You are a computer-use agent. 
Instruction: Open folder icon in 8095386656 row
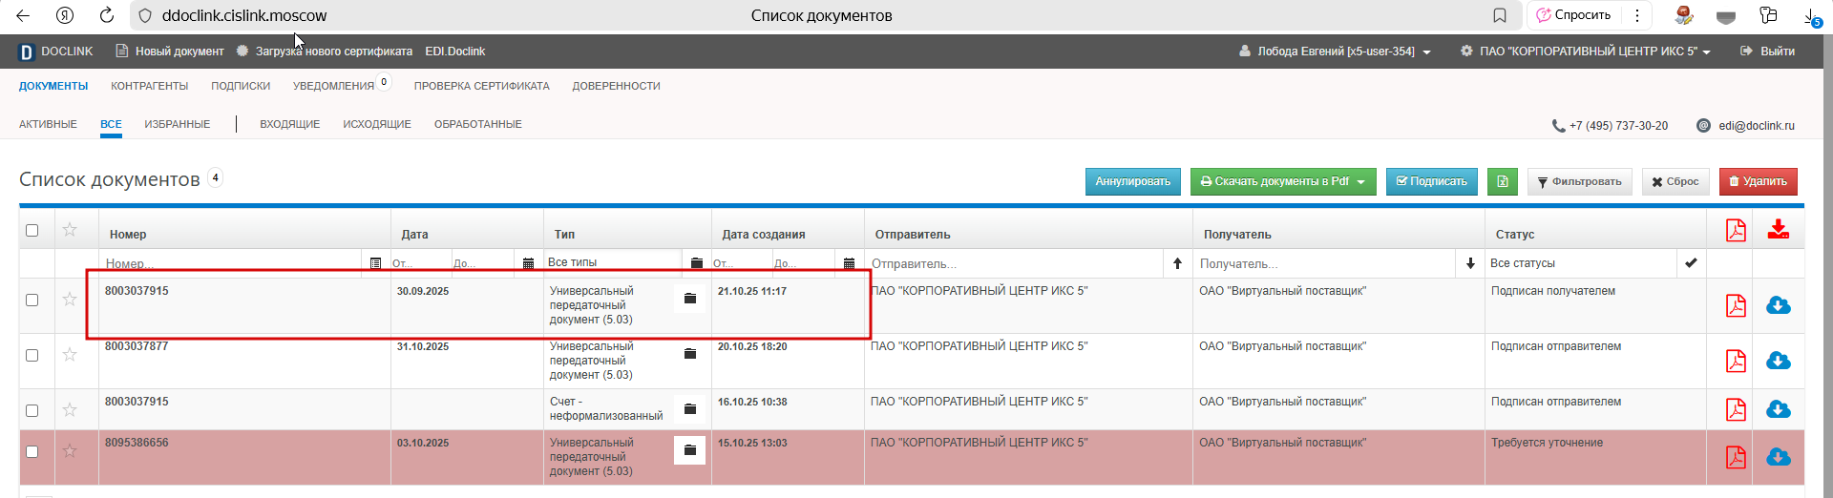pos(689,450)
